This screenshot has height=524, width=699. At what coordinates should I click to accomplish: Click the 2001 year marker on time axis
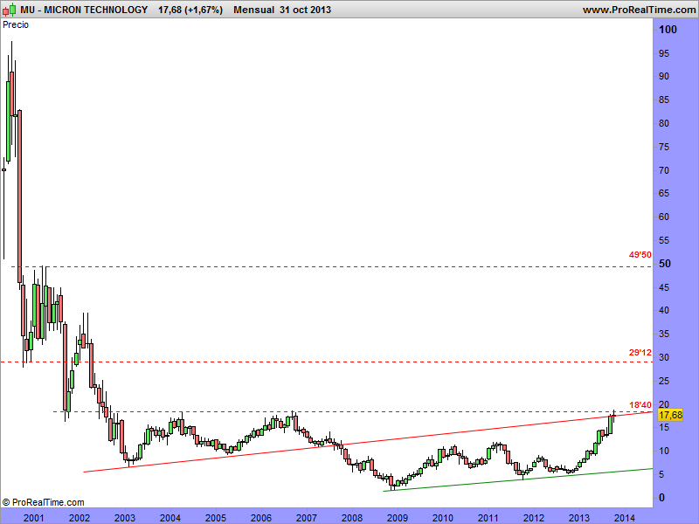(34, 517)
